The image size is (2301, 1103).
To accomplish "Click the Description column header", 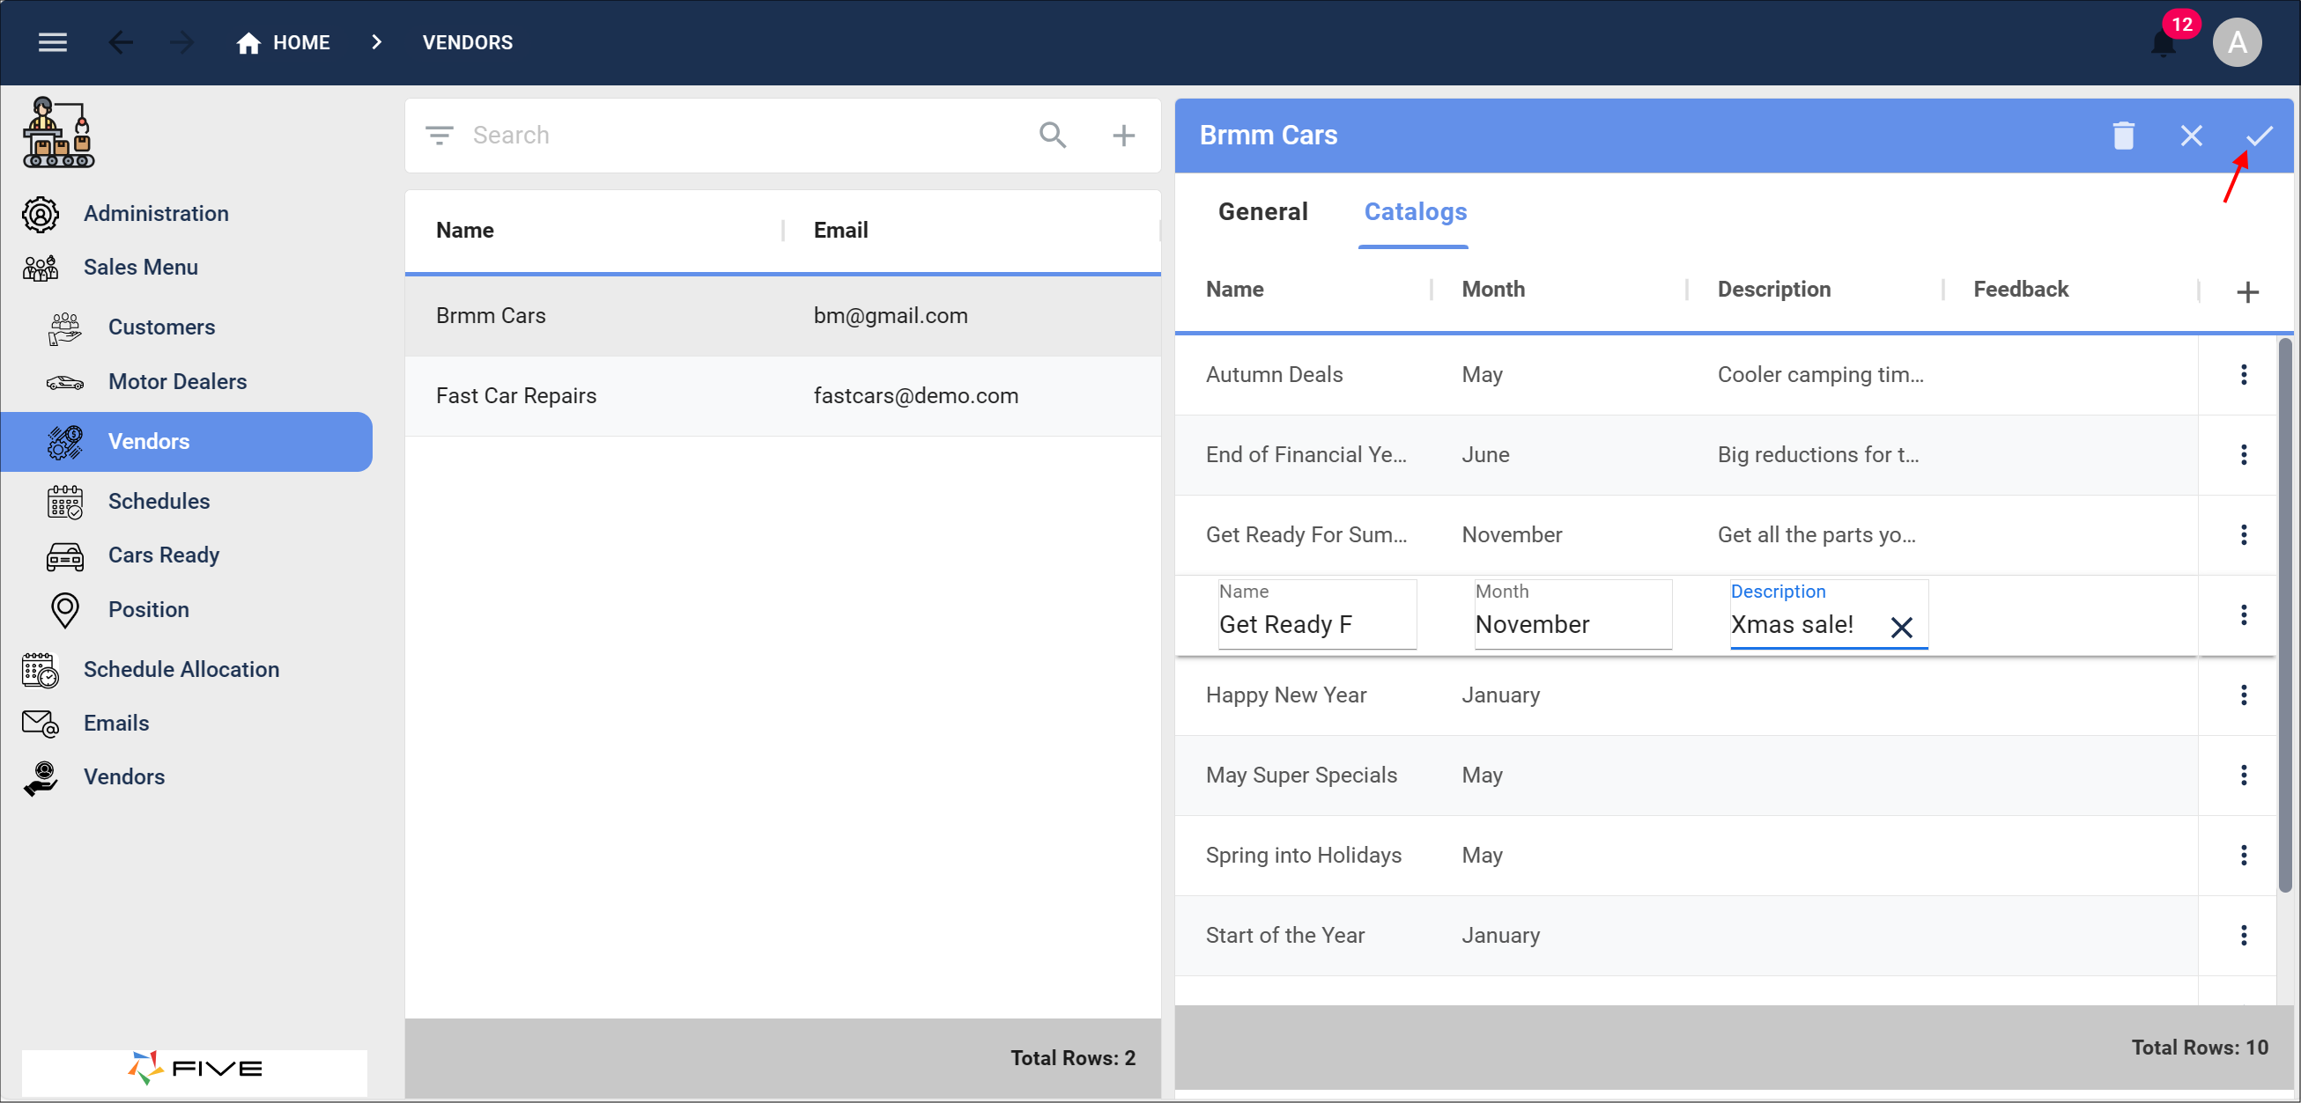I will pyautogui.click(x=1773, y=289).
